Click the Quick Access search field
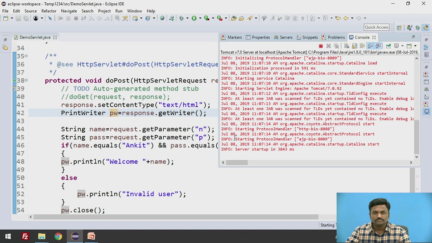This screenshot has width=432, height=243. point(377,27)
